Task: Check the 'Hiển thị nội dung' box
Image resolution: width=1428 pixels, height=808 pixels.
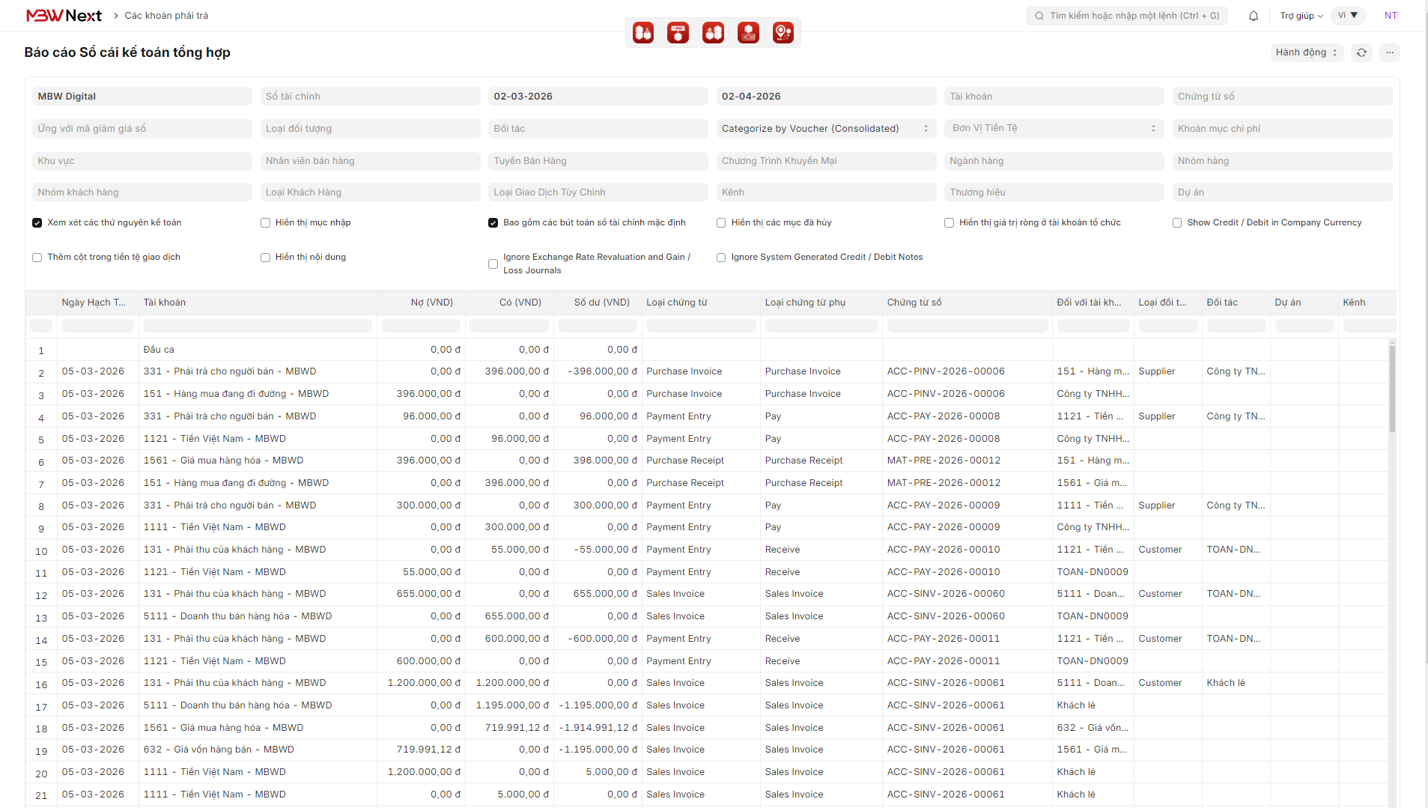Action: 265,258
